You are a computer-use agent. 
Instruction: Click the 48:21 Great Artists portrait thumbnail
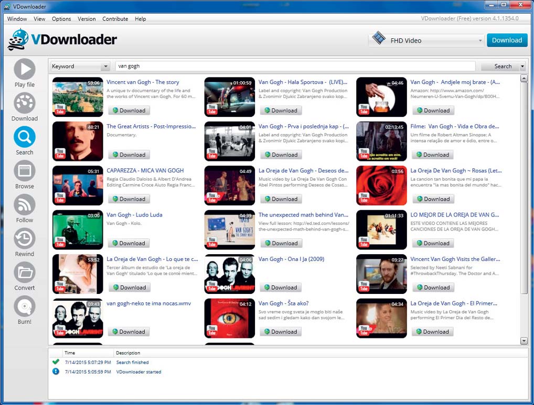(x=78, y=141)
